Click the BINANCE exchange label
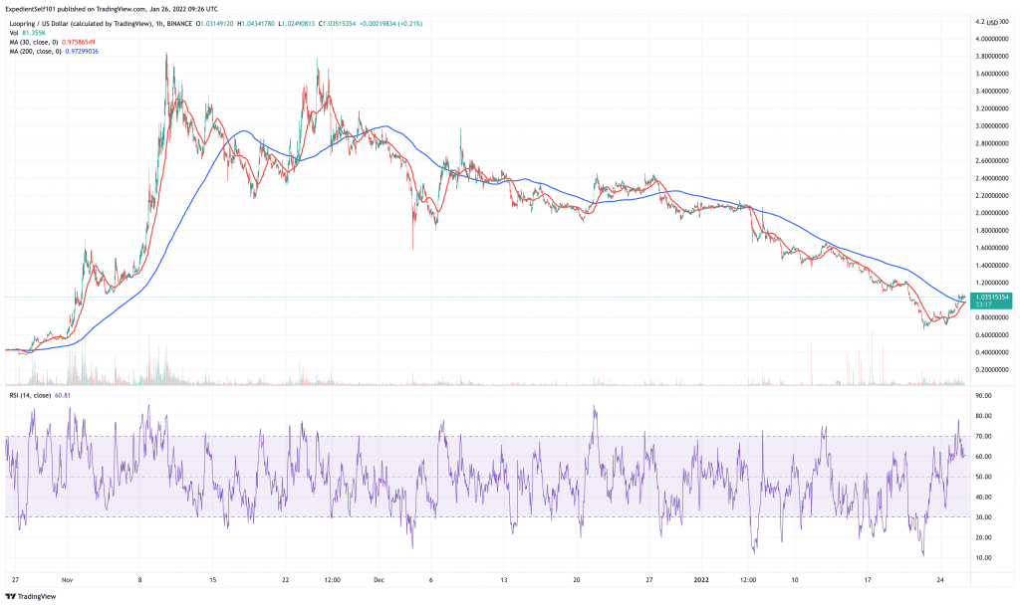 (x=180, y=19)
